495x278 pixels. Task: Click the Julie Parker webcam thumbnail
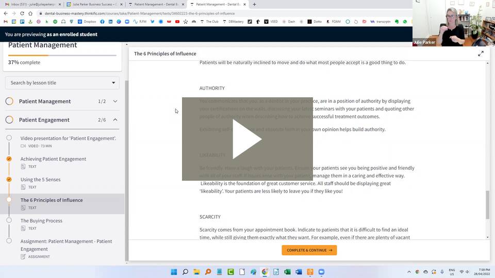tap(454, 23)
